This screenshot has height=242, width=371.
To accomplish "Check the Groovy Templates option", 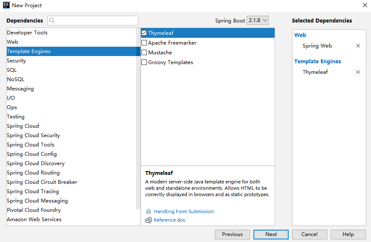I will point(144,62).
